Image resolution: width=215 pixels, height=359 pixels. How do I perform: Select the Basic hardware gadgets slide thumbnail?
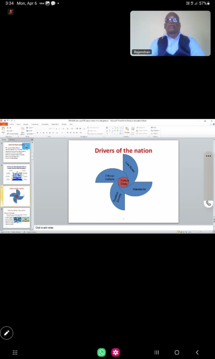(x=17, y=152)
